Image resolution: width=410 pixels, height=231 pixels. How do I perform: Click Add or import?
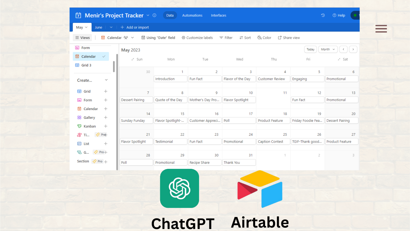pos(135,27)
